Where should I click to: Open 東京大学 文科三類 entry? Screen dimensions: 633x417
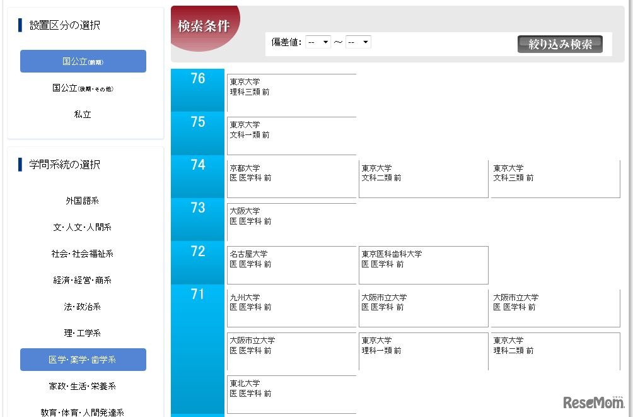point(555,179)
